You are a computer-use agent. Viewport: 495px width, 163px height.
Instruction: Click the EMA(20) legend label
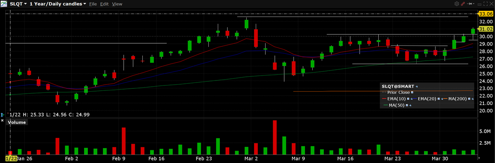(x=427, y=99)
